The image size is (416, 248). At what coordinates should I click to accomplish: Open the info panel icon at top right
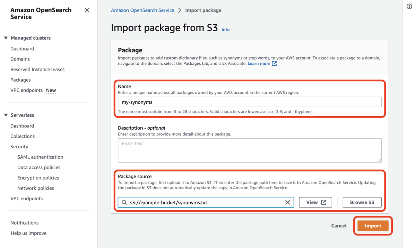click(x=409, y=7)
